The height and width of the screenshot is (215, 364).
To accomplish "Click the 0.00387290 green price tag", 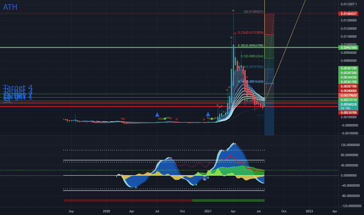I will click(348, 68).
